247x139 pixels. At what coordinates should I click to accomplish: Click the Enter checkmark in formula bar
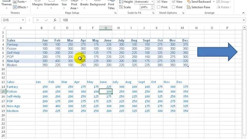(x=46, y=20)
